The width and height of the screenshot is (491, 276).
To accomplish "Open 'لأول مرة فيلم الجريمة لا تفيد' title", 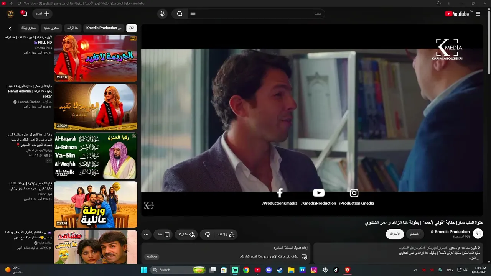I will coord(28,40).
